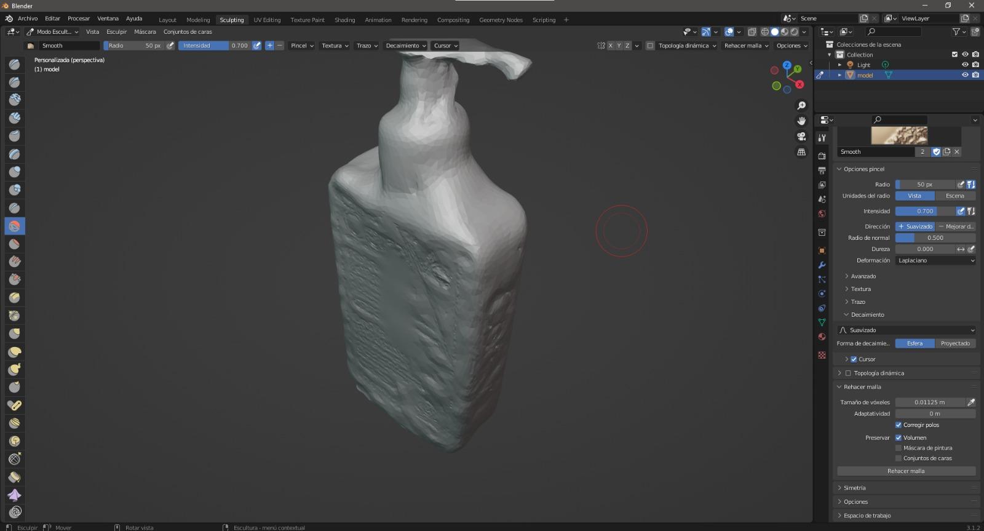The image size is (984, 531).
Task: Switch to orthographic grid view icon
Action: (801, 152)
